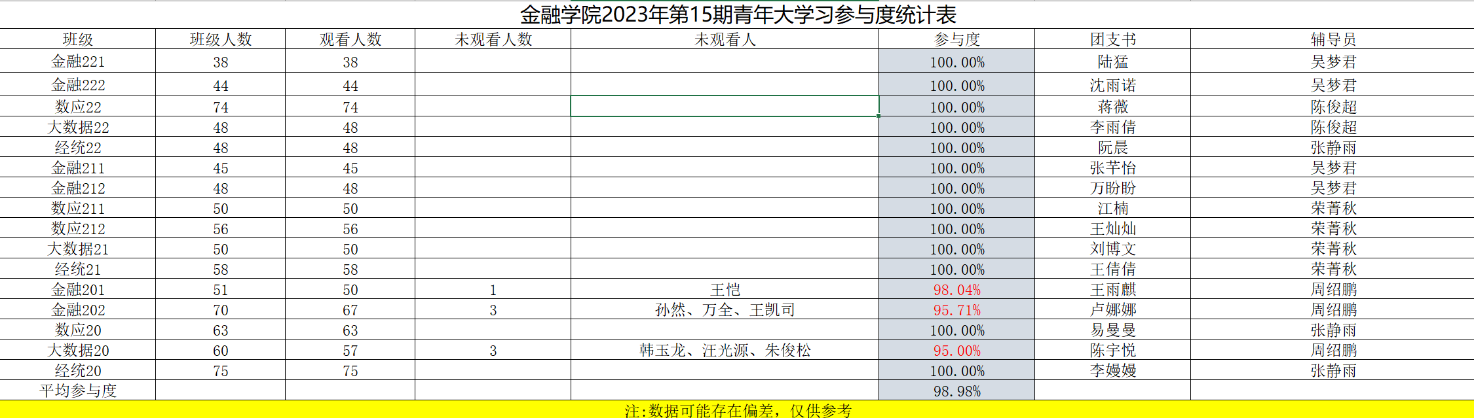Click the 班级人数 cell showing 51

pos(220,290)
